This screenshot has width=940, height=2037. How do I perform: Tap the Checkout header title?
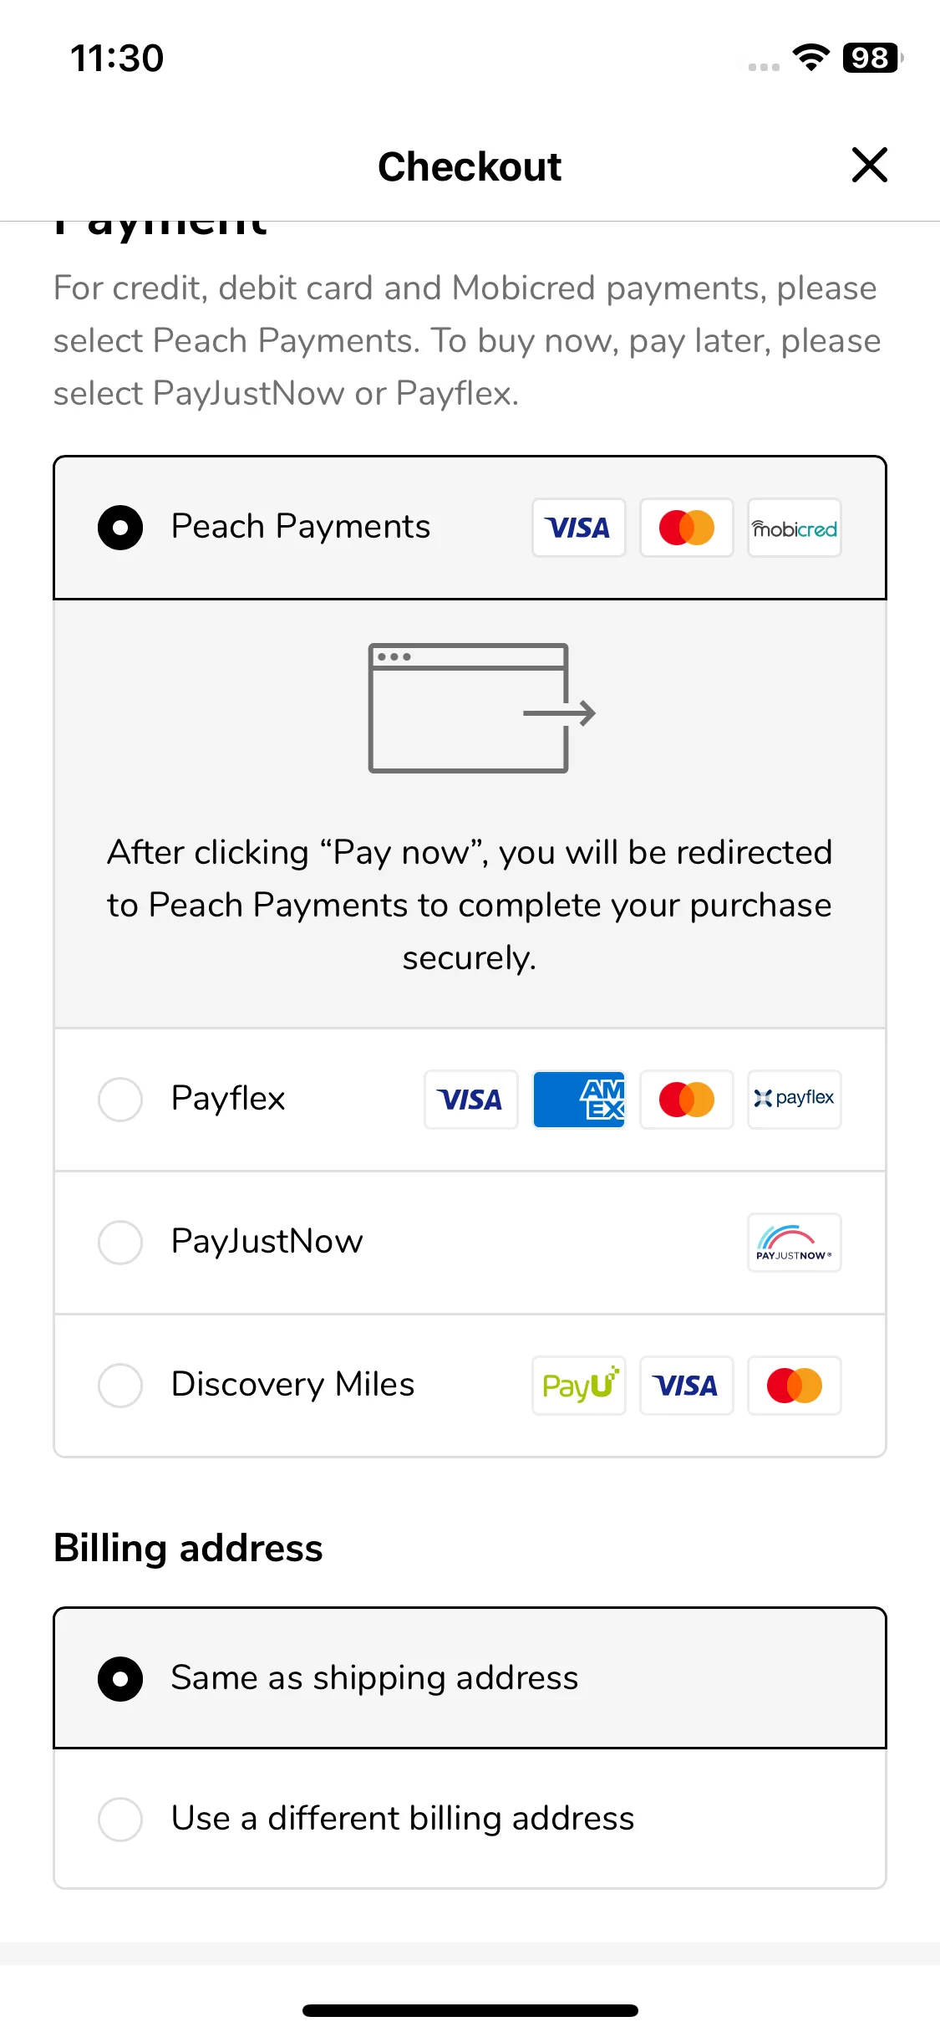pos(470,166)
